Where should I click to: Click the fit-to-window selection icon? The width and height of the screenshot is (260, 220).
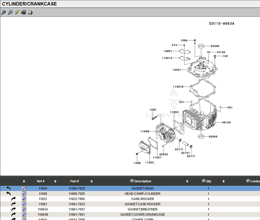(x=24, y=12)
